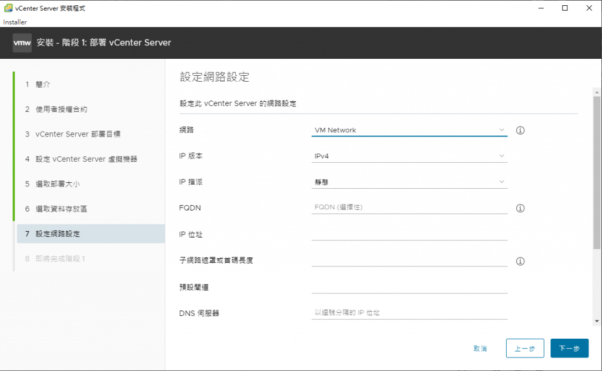Viewport: 602px width, 371px height.
Task: Click the 設定此 vCenter Server 的網路設定 text
Action: 238,103
